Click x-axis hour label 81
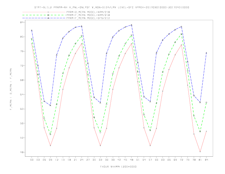225x174 pixels. tap(200, 160)
